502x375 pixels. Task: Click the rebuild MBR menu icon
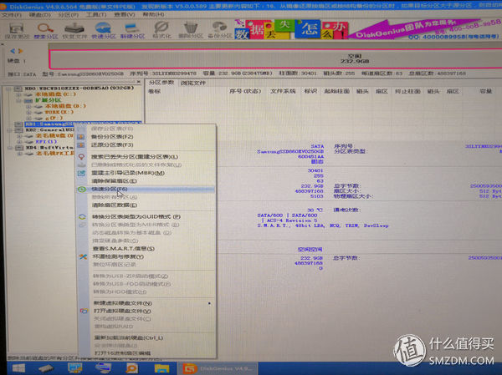[x=81, y=173]
